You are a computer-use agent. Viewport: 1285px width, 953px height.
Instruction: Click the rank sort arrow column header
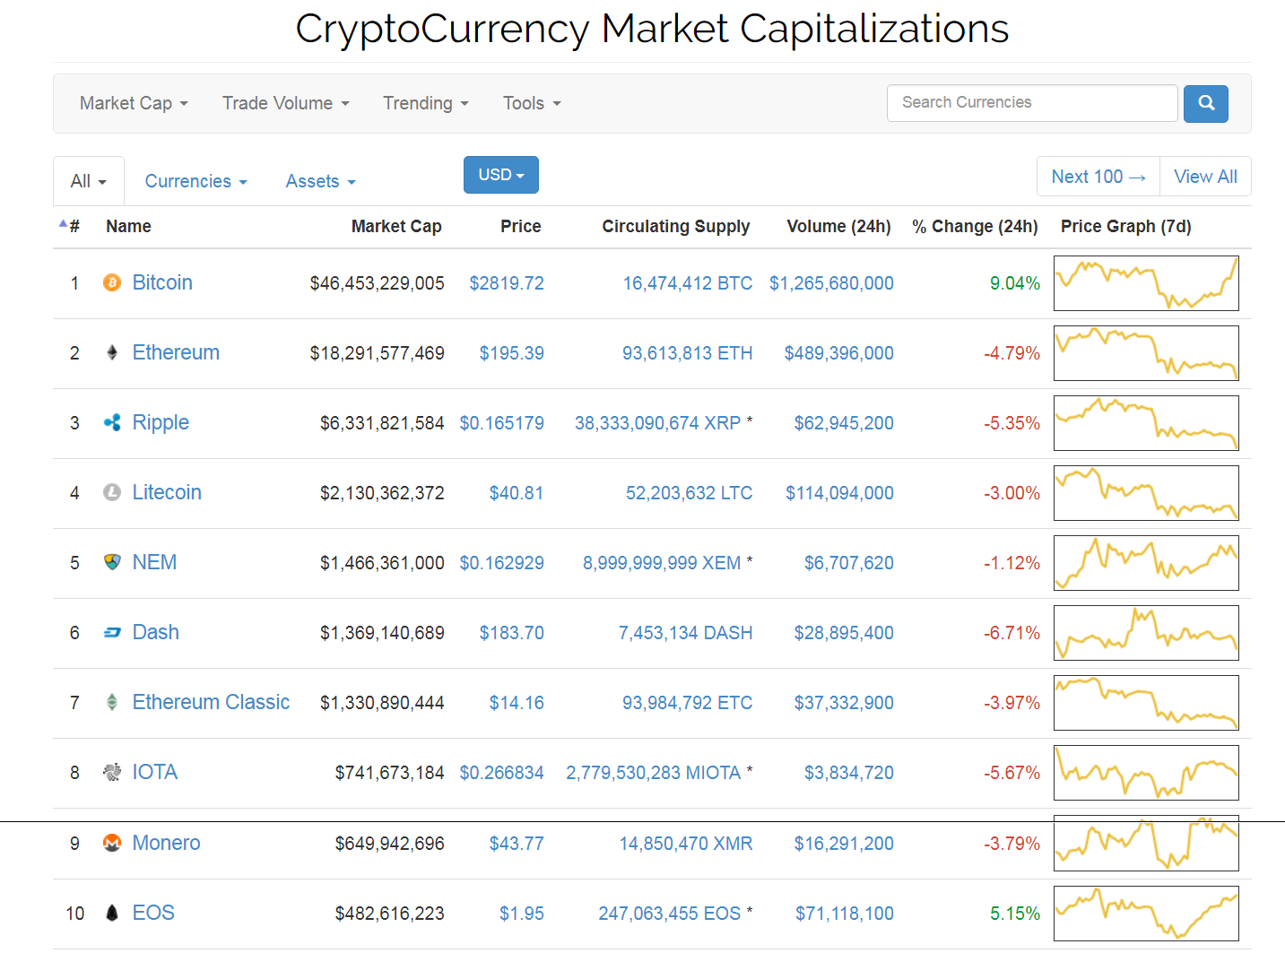pos(69,226)
